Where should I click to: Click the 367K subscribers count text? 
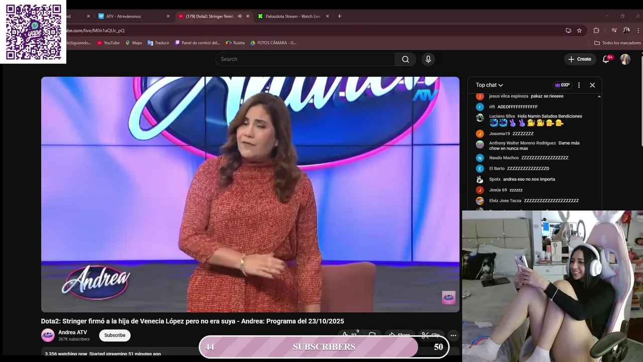point(74,339)
